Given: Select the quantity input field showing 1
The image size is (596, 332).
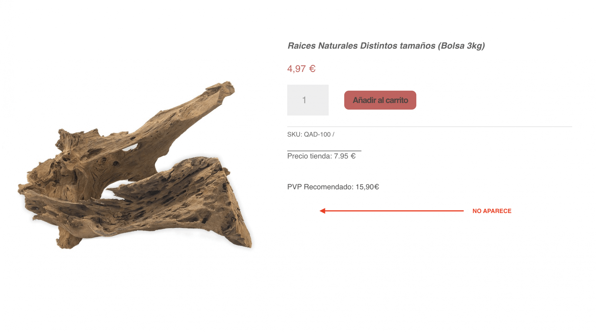Looking at the screenshot, I should (308, 100).
